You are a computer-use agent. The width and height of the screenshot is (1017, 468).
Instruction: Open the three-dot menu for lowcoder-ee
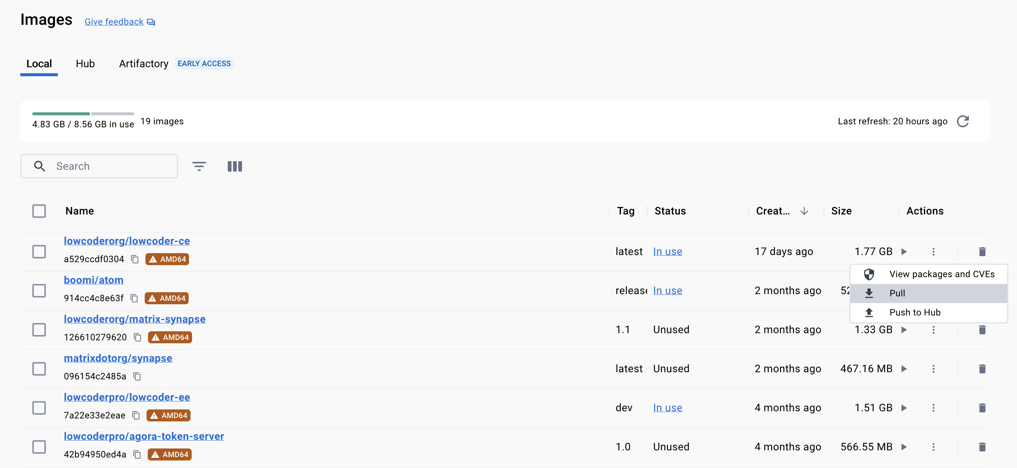click(933, 408)
